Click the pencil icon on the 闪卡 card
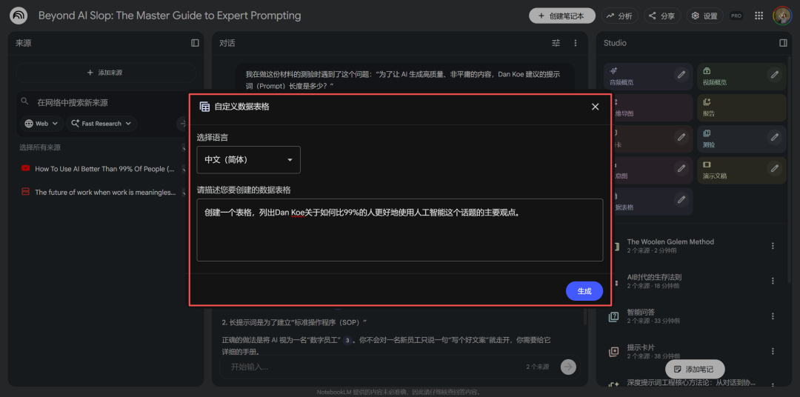 [x=681, y=137]
